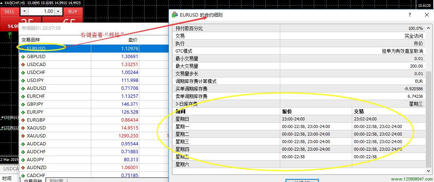This screenshot has width=434, height=182.
Task: Click the AUDJPY up arrow icon
Action: click(x=23, y=160)
